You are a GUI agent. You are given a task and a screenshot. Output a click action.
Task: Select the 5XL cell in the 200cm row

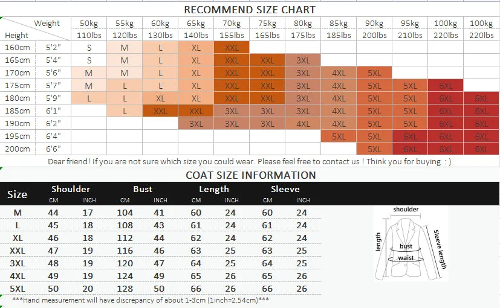374,149
